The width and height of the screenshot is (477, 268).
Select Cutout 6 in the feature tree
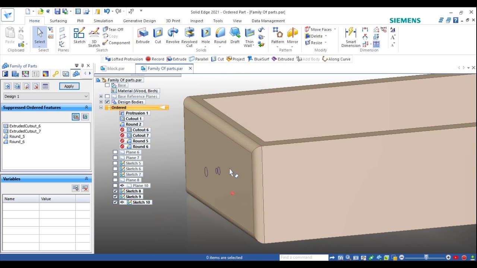pyautogui.click(x=140, y=130)
